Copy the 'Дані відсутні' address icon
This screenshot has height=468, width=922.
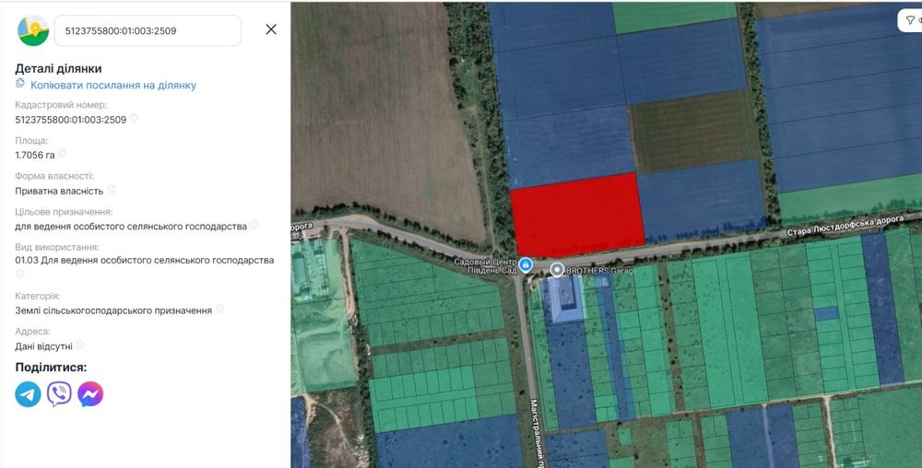click(x=80, y=345)
